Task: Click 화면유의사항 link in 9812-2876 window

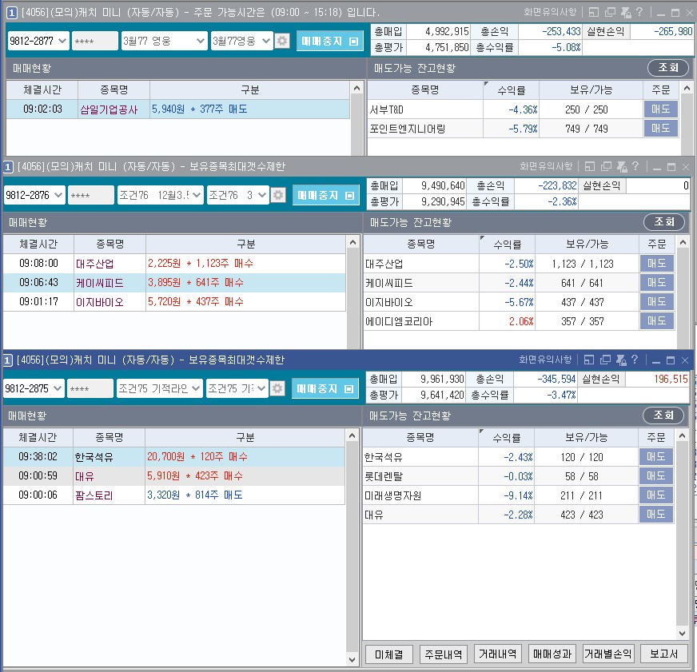Action: (x=546, y=167)
